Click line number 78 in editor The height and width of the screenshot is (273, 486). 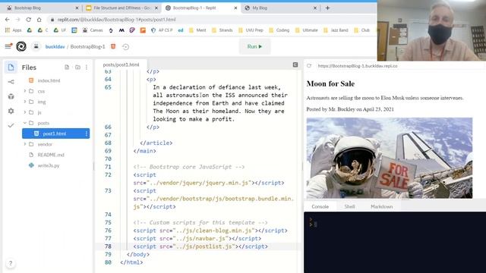(108, 246)
